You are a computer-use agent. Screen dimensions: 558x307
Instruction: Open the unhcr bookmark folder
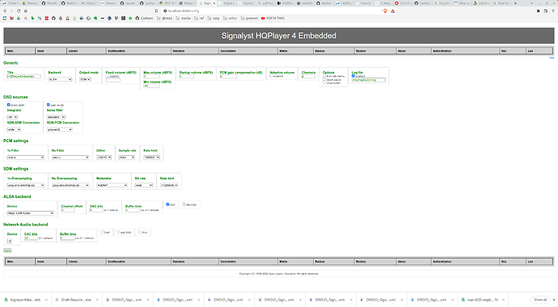coord(230,18)
